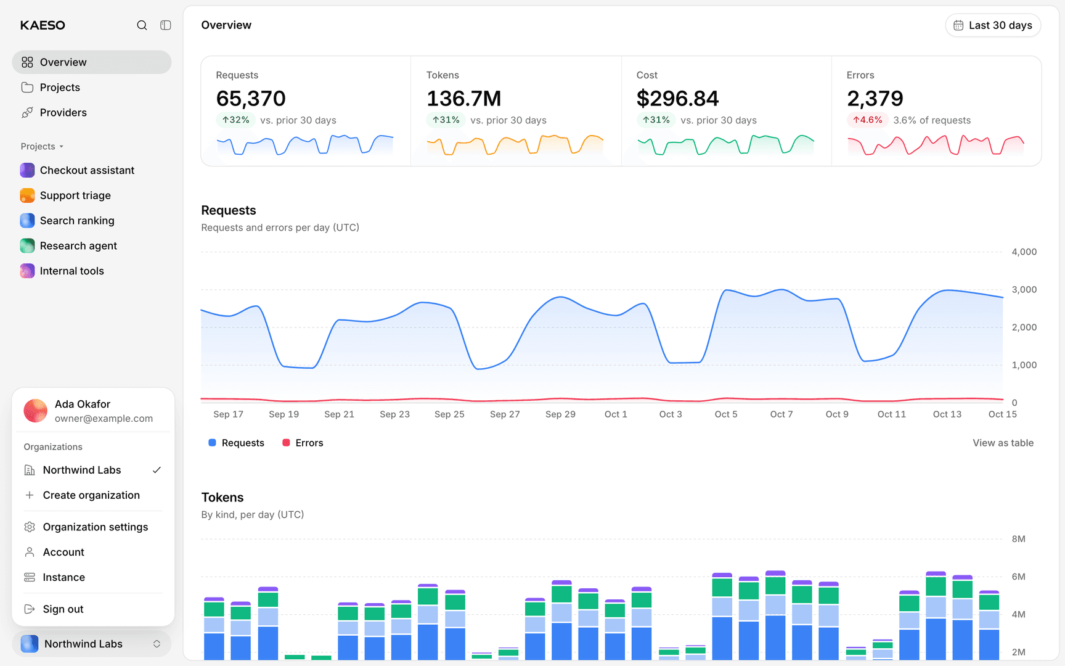Click the Projects folder icon

coord(27,88)
